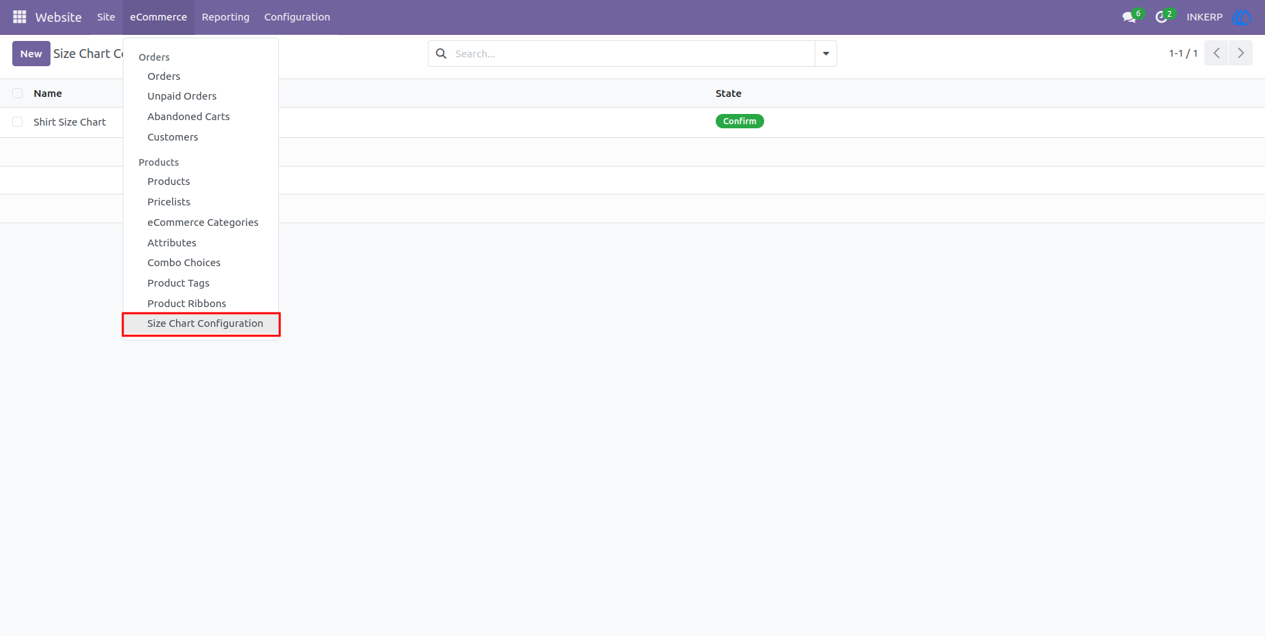The height and width of the screenshot is (636, 1265).
Task: Go to next page arrow
Action: pyautogui.click(x=1240, y=53)
